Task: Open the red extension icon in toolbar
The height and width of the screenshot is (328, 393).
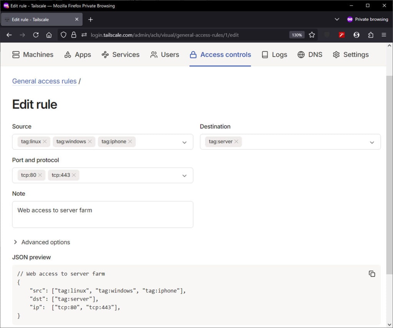Action: 342,35
